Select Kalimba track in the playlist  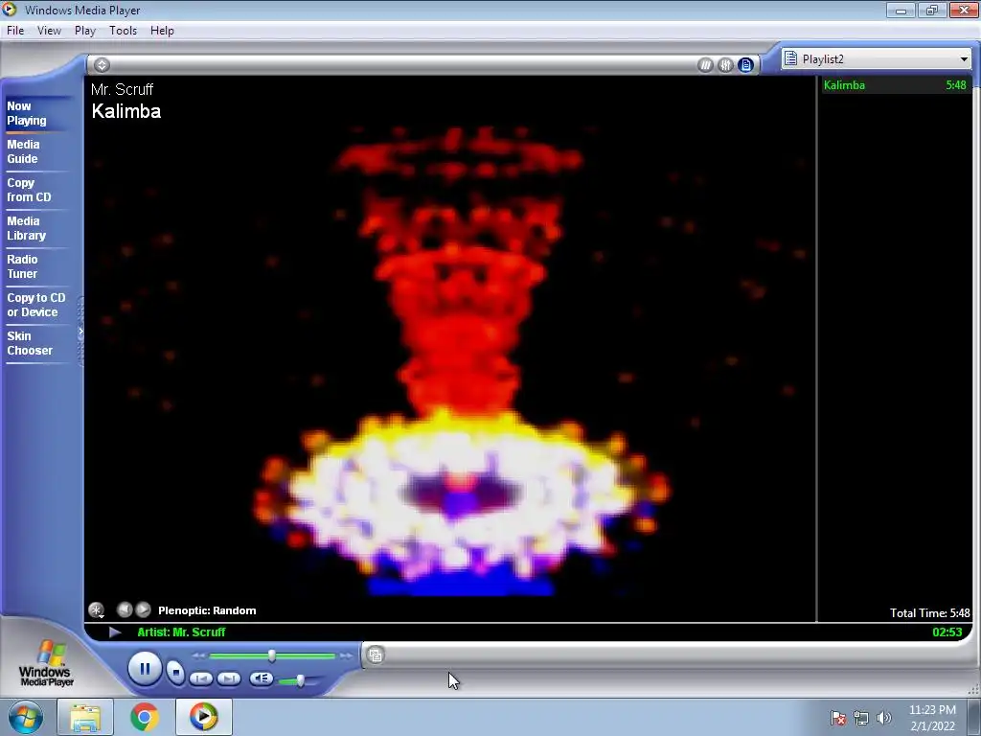[896, 85]
